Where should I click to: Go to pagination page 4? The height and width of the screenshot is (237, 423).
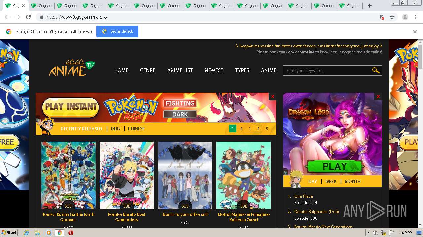[258, 129]
